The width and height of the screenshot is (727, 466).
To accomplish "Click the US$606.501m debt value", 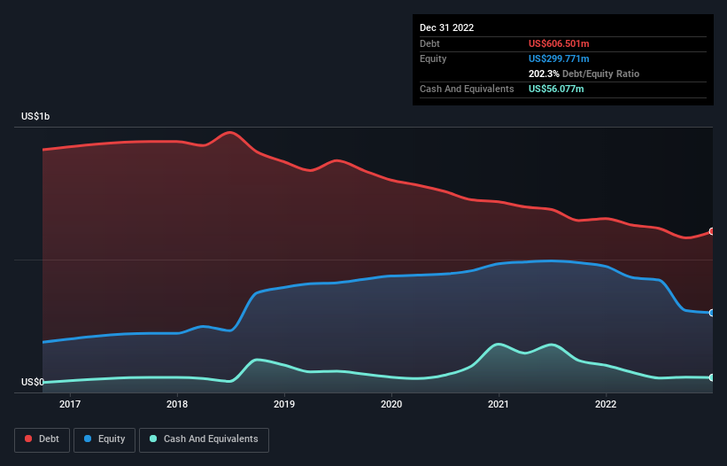I will pyautogui.click(x=559, y=43).
